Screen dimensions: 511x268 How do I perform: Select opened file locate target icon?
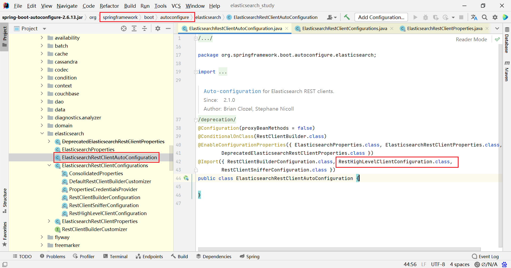tap(124, 28)
